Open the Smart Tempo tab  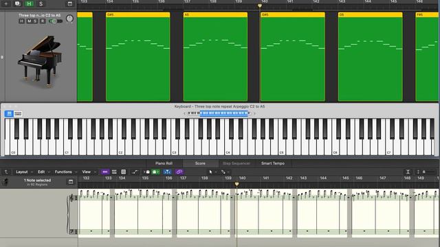click(273, 163)
